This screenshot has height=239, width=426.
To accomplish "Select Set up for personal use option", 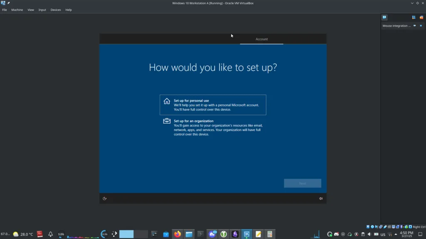I will (x=213, y=105).
